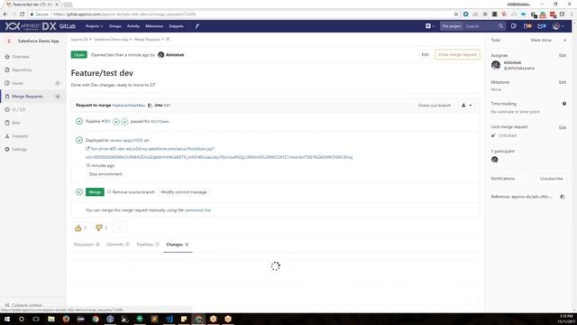The width and height of the screenshot is (577, 325).
Task: Open the participant avatar
Action: (x=495, y=160)
